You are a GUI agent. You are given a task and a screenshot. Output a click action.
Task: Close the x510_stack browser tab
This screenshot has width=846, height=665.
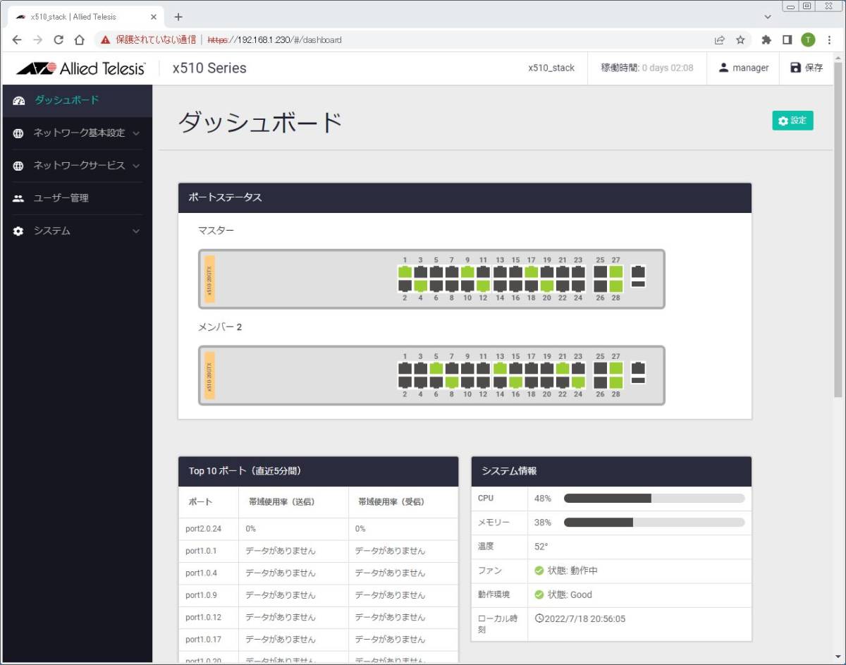[x=154, y=17]
